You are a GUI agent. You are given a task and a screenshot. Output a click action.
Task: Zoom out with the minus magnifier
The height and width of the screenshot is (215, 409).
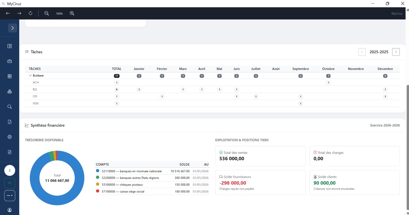tap(47, 13)
